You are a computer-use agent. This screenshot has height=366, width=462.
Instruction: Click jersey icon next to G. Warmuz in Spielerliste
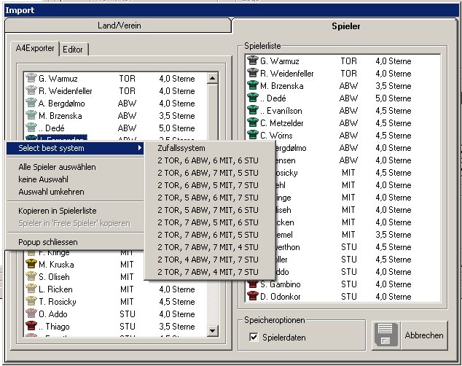[x=253, y=61]
